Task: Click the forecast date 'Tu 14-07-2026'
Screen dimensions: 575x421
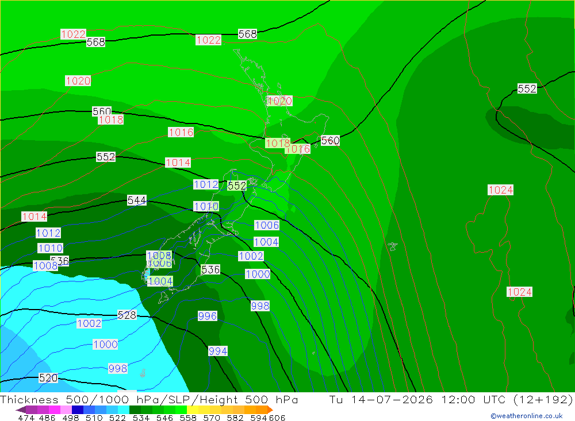Action: (x=381, y=399)
